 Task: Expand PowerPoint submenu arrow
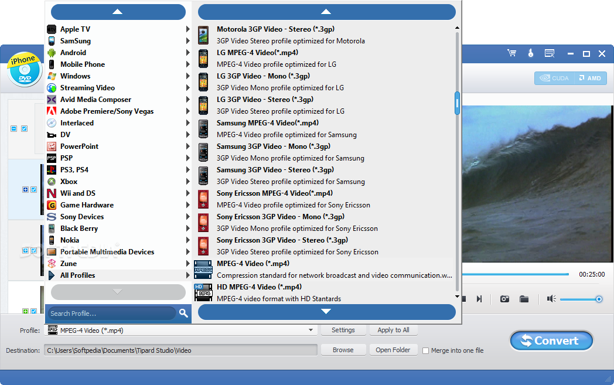[x=188, y=146]
